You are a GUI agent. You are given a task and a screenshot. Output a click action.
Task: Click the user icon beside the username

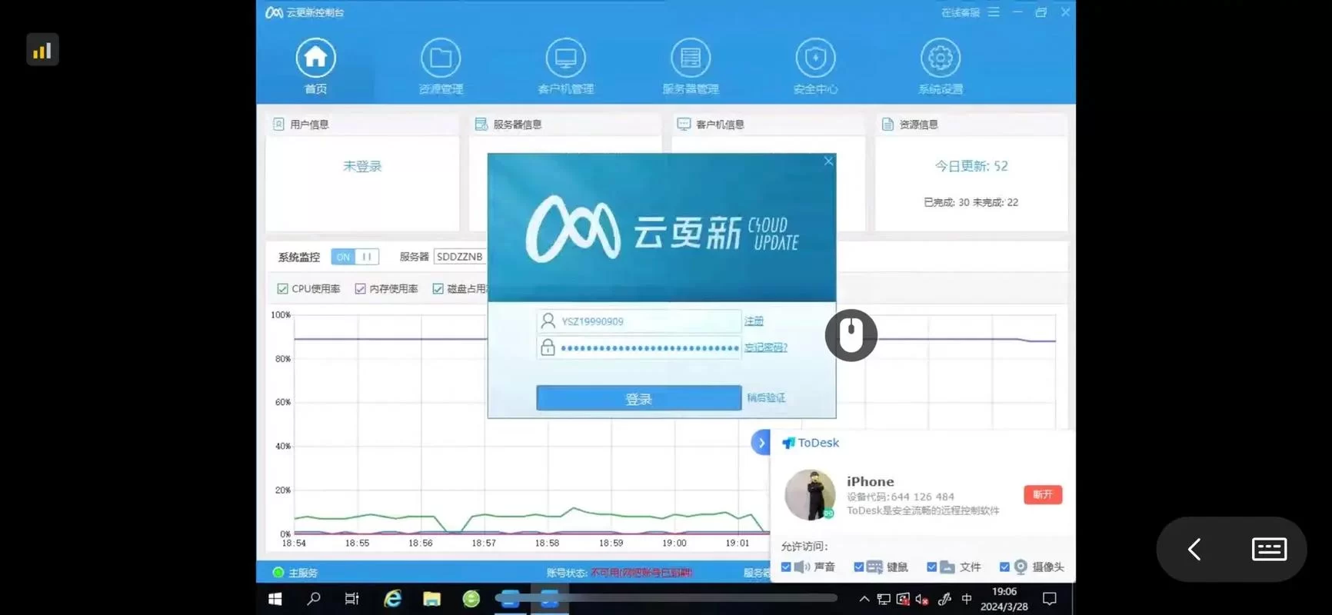tap(548, 321)
